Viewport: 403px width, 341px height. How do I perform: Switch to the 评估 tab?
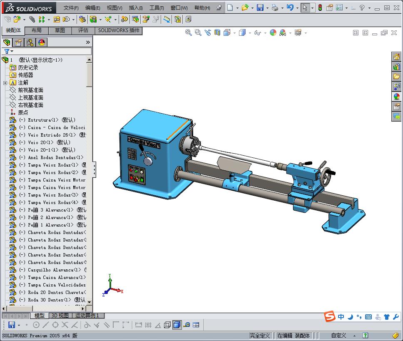(x=83, y=30)
